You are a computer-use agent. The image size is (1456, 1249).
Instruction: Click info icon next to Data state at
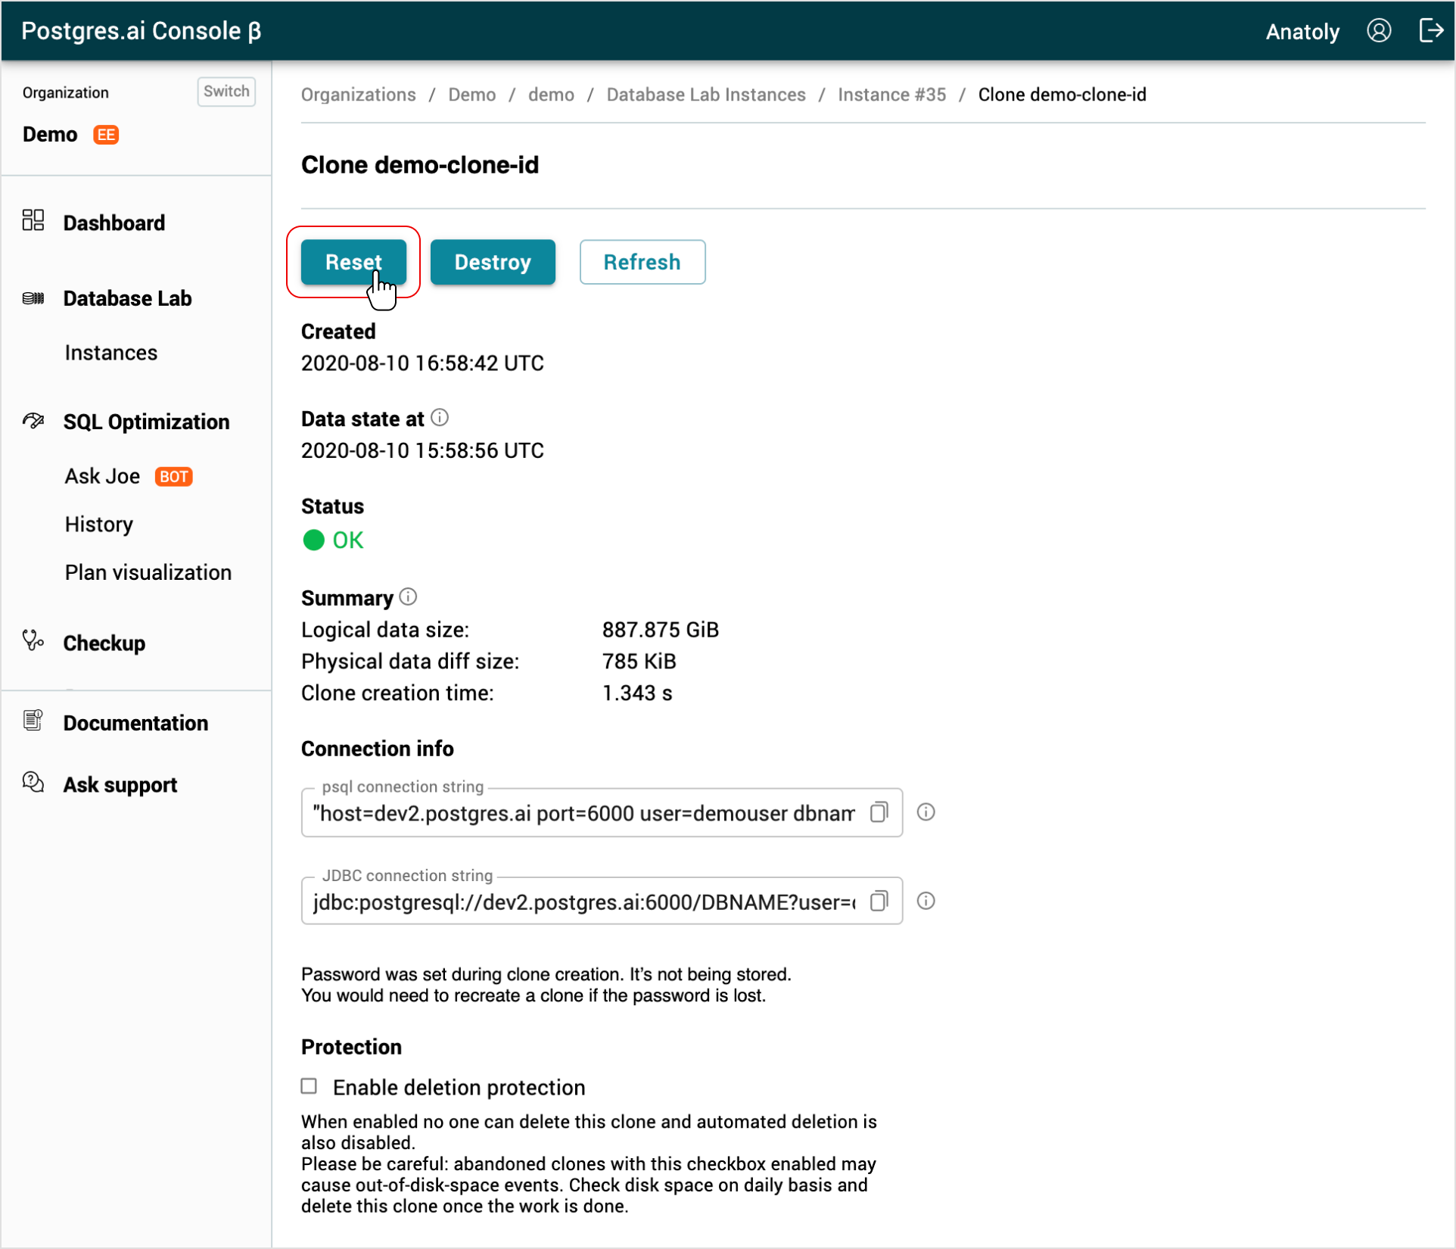pyautogui.click(x=440, y=418)
